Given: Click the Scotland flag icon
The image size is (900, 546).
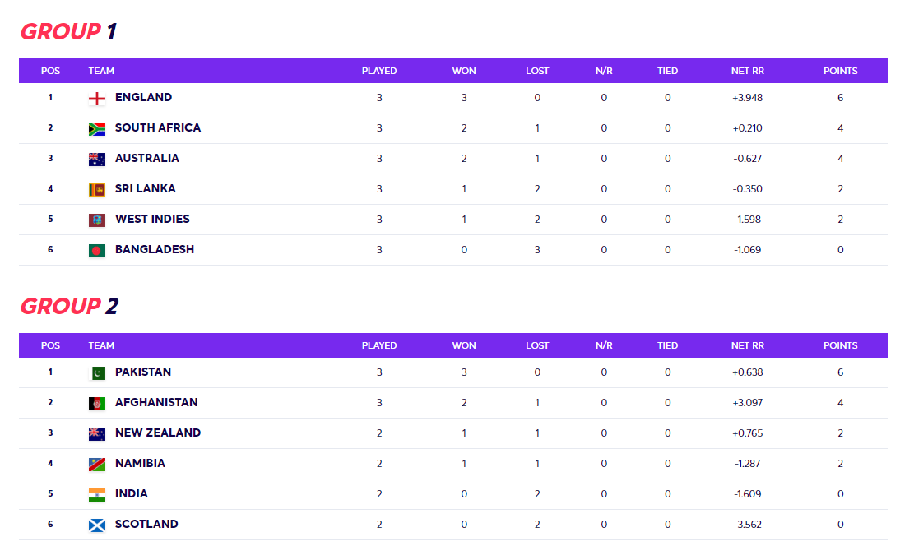Looking at the screenshot, I should point(97,525).
